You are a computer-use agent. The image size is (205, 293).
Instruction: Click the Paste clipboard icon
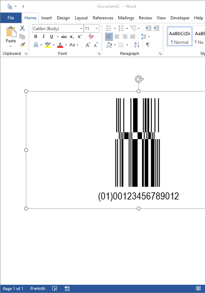pos(11,32)
